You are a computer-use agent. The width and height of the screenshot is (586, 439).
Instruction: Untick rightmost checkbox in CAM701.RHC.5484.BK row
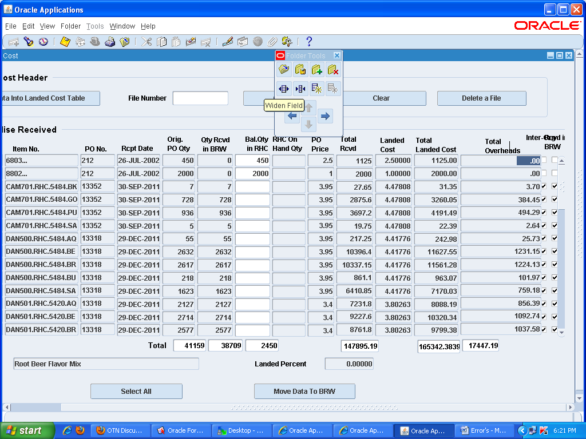point(555,186)
